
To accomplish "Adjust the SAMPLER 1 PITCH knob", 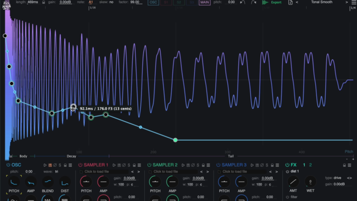I will [86, 181].
